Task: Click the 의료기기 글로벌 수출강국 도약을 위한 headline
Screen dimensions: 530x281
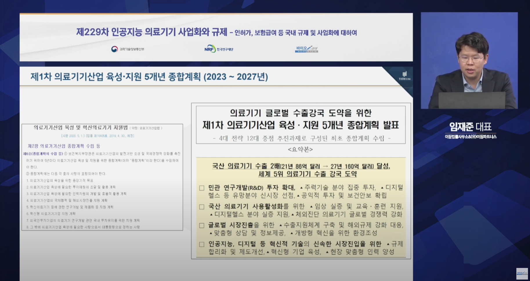Action: 301,113
